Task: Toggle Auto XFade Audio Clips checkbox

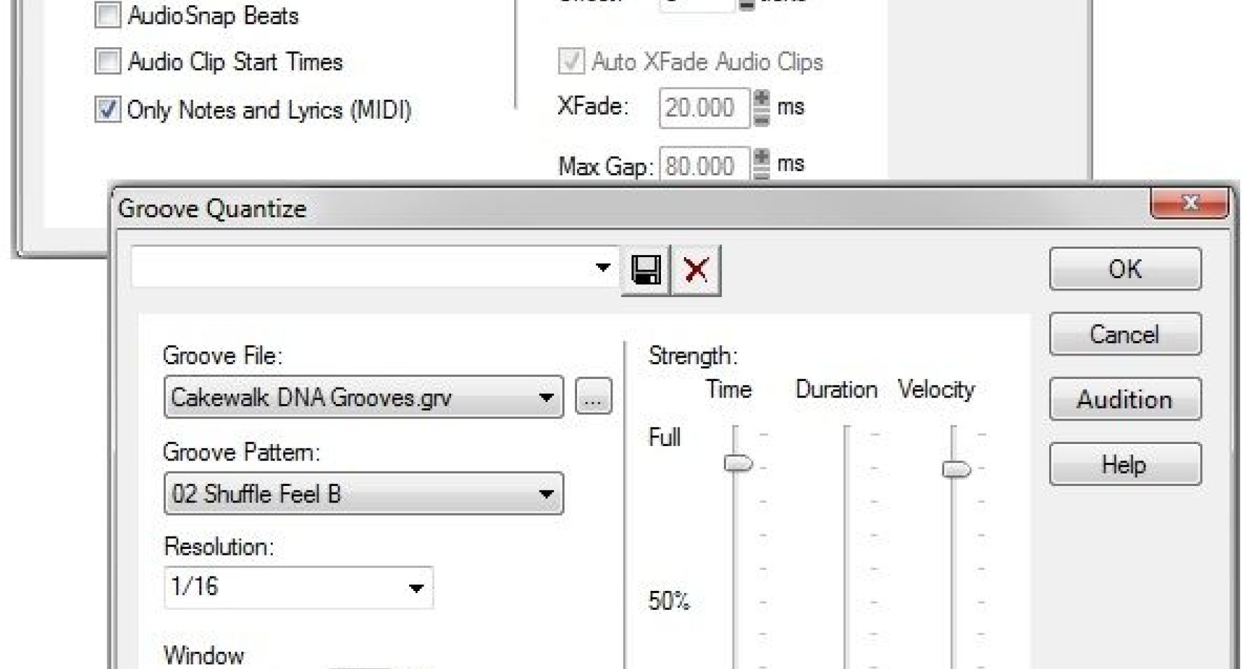Action: (x=570, y=62)
